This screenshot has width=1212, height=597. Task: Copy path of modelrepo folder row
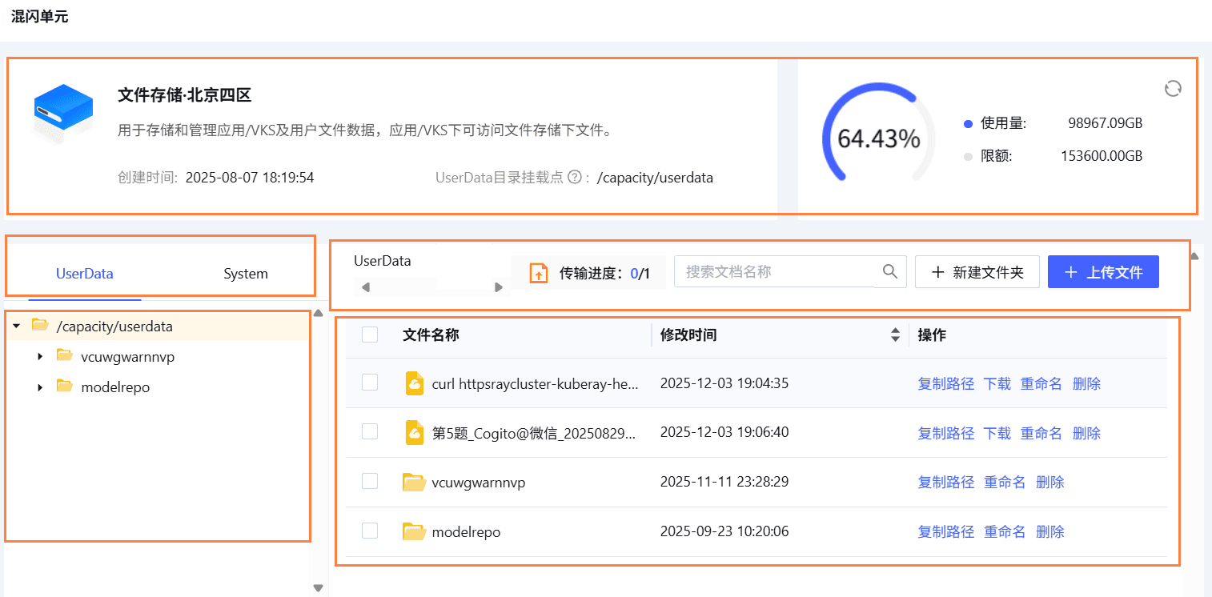click(x=946, y=532)
